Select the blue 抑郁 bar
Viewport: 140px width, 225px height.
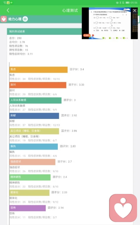pyautogui.click(x=34, y=116)
